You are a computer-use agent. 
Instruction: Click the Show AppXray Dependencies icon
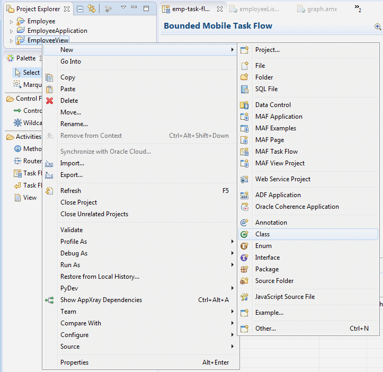pos(49,300)
